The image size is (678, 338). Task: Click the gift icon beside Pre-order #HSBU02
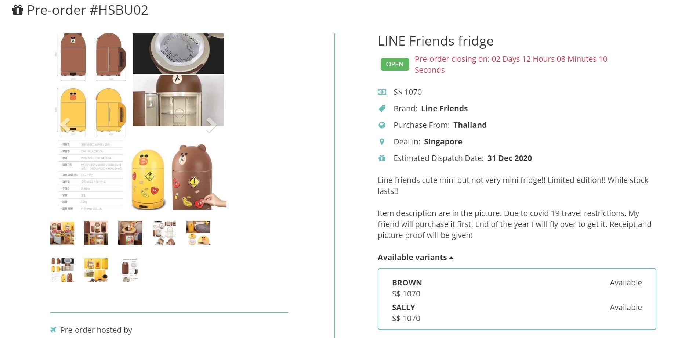point(18,10)
